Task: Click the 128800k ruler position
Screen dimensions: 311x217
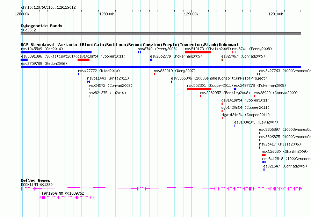Action: tap(22, 14)
